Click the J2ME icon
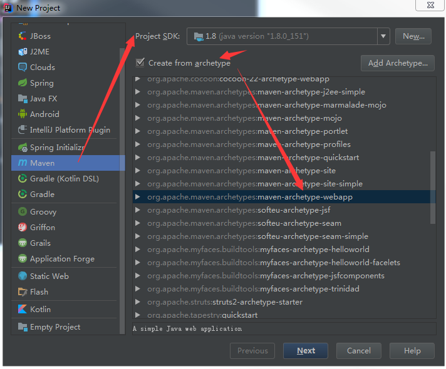This screenshot has height=369, width=446. point(23,52)
